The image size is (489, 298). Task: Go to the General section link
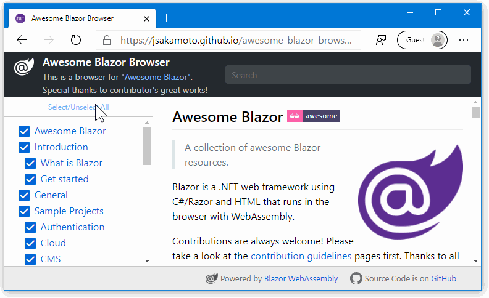(x=51, y=195)
